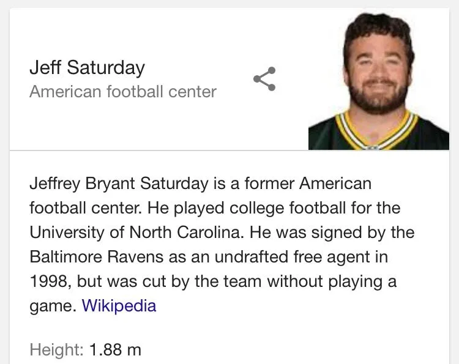
Task: Select "Baltimore Ravens" text in description
Action: click(97, 257)
